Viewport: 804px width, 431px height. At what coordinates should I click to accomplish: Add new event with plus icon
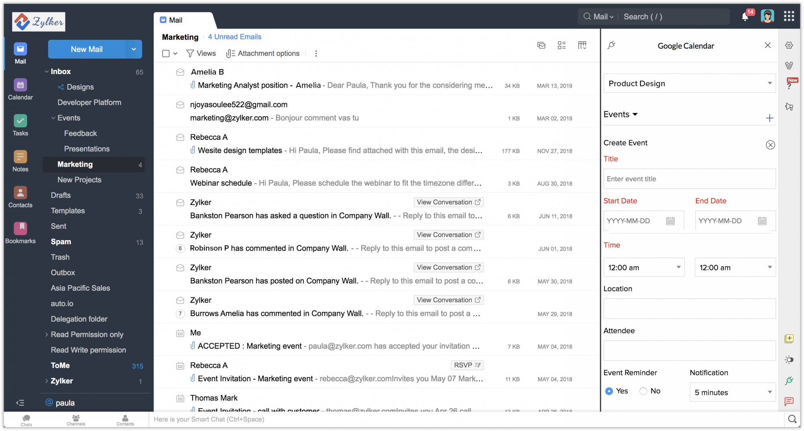click(x=769, y=118)
